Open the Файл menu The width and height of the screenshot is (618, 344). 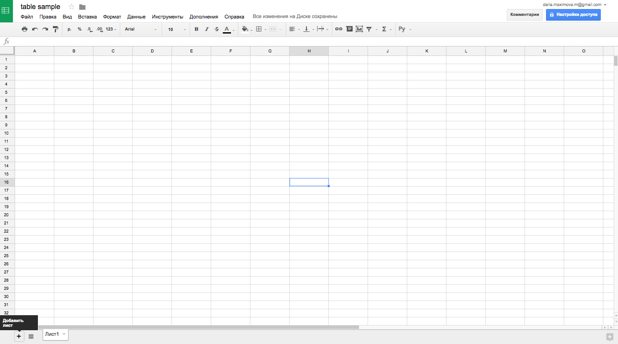(x=27, y=17)
